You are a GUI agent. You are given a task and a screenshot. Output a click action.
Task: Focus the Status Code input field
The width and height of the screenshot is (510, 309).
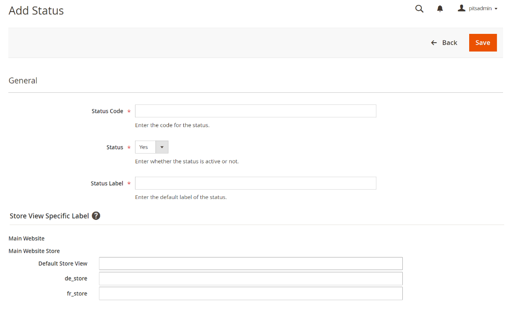pos(255,111)
